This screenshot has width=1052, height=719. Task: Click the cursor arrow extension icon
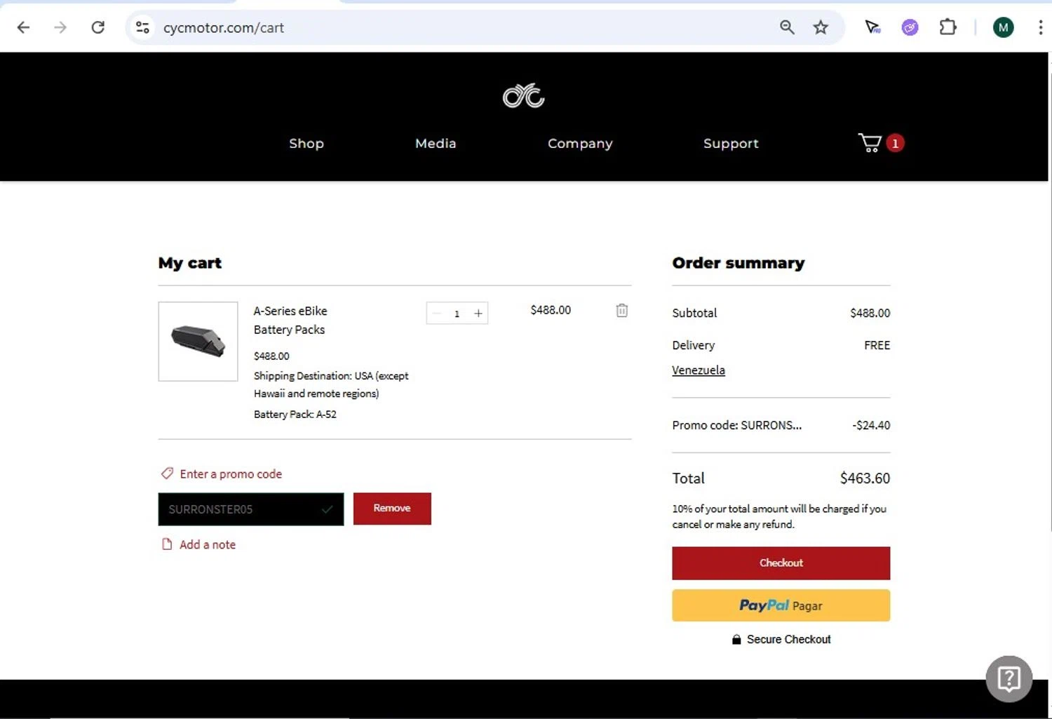point(872,27)
